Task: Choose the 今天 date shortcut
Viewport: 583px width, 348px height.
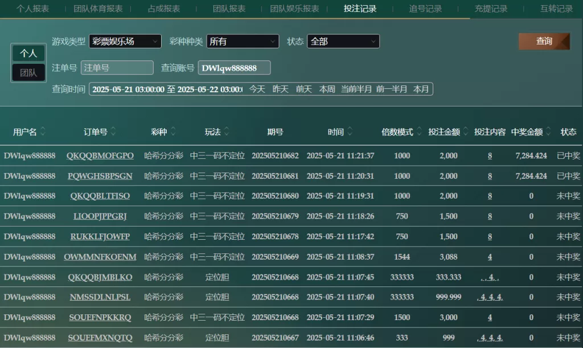Action: 257,89
